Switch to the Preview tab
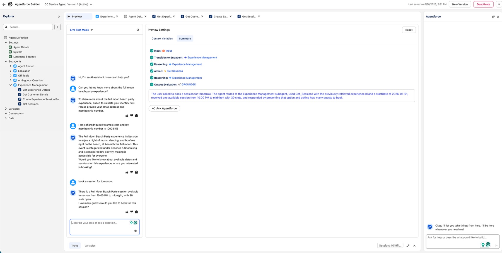The image size is (502, 253). [x=79, y=16]
